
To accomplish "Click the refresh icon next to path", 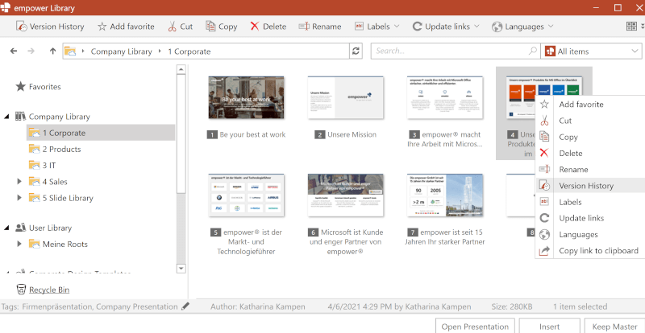I will point(356,51).
